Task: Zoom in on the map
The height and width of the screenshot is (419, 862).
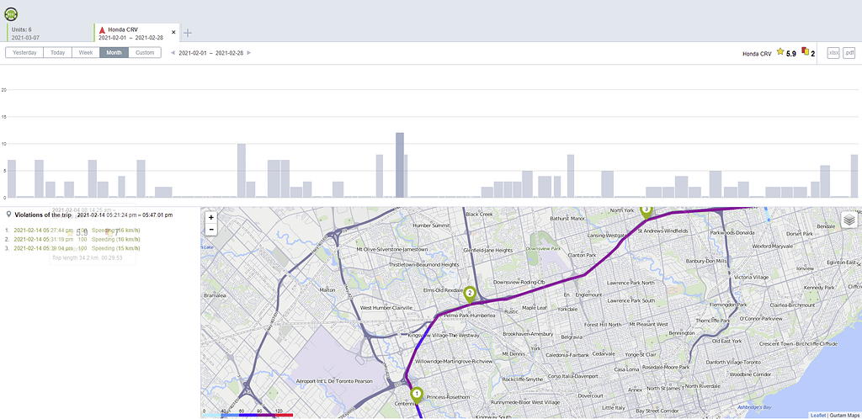Action: pyautogui.click(x=210, y=217)
